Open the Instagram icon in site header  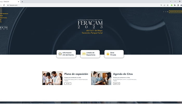click(x=165, y=12)
